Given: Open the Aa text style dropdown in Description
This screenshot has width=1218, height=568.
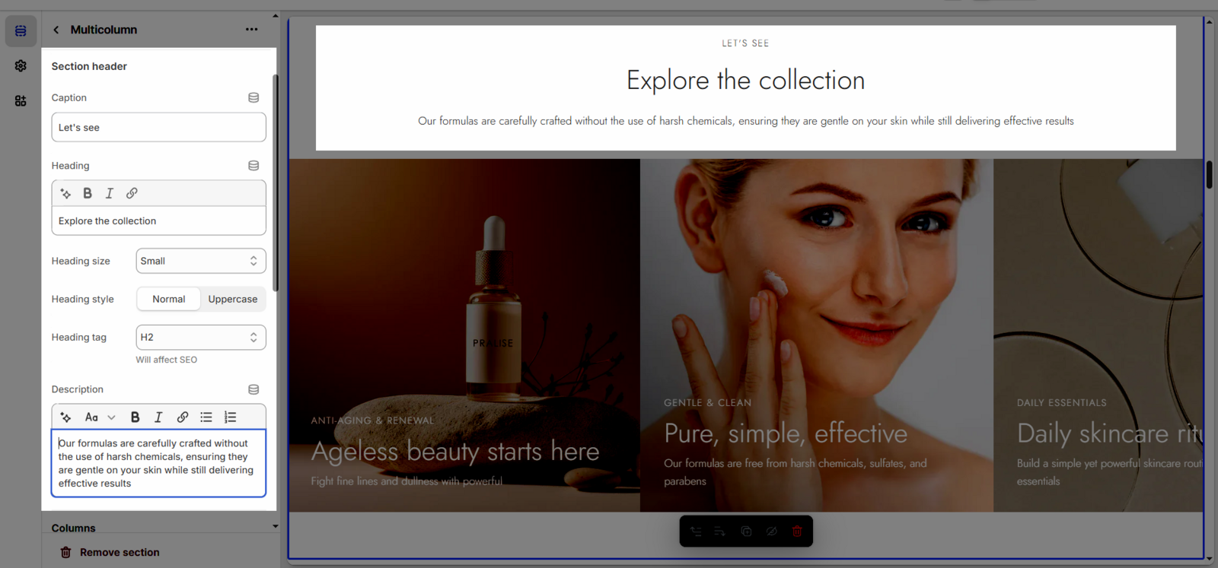Looking at the screenshot, I should 100,417.
